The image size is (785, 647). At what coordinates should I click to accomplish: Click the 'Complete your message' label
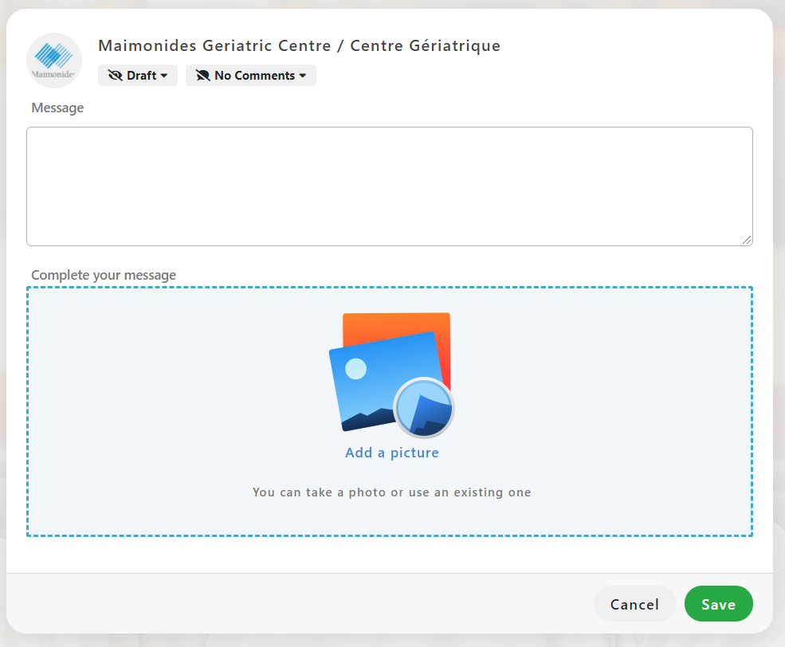104,275
